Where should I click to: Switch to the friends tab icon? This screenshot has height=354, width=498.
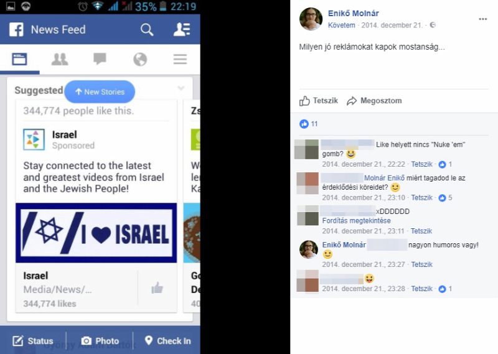pos(60,59)
